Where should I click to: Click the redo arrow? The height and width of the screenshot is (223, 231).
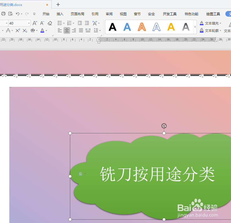point(27,14)
